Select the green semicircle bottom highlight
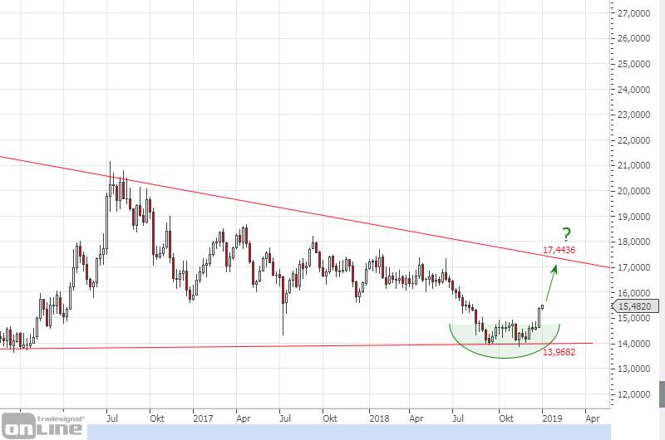Image resolution: width=665 pixels, height=440 pixels. [x=505, y=347]
